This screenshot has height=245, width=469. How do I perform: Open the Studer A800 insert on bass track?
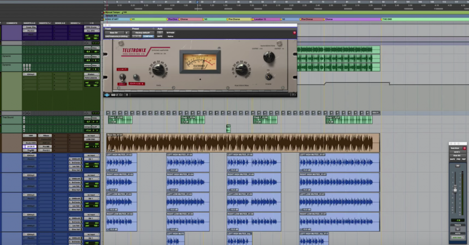[x=30, y=143]
